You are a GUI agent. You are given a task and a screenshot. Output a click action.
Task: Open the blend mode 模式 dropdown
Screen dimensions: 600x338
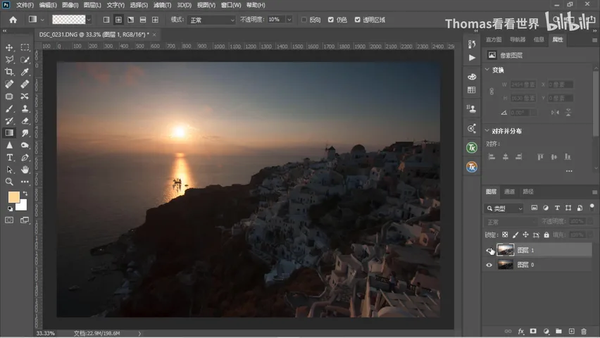click(211, 20)
